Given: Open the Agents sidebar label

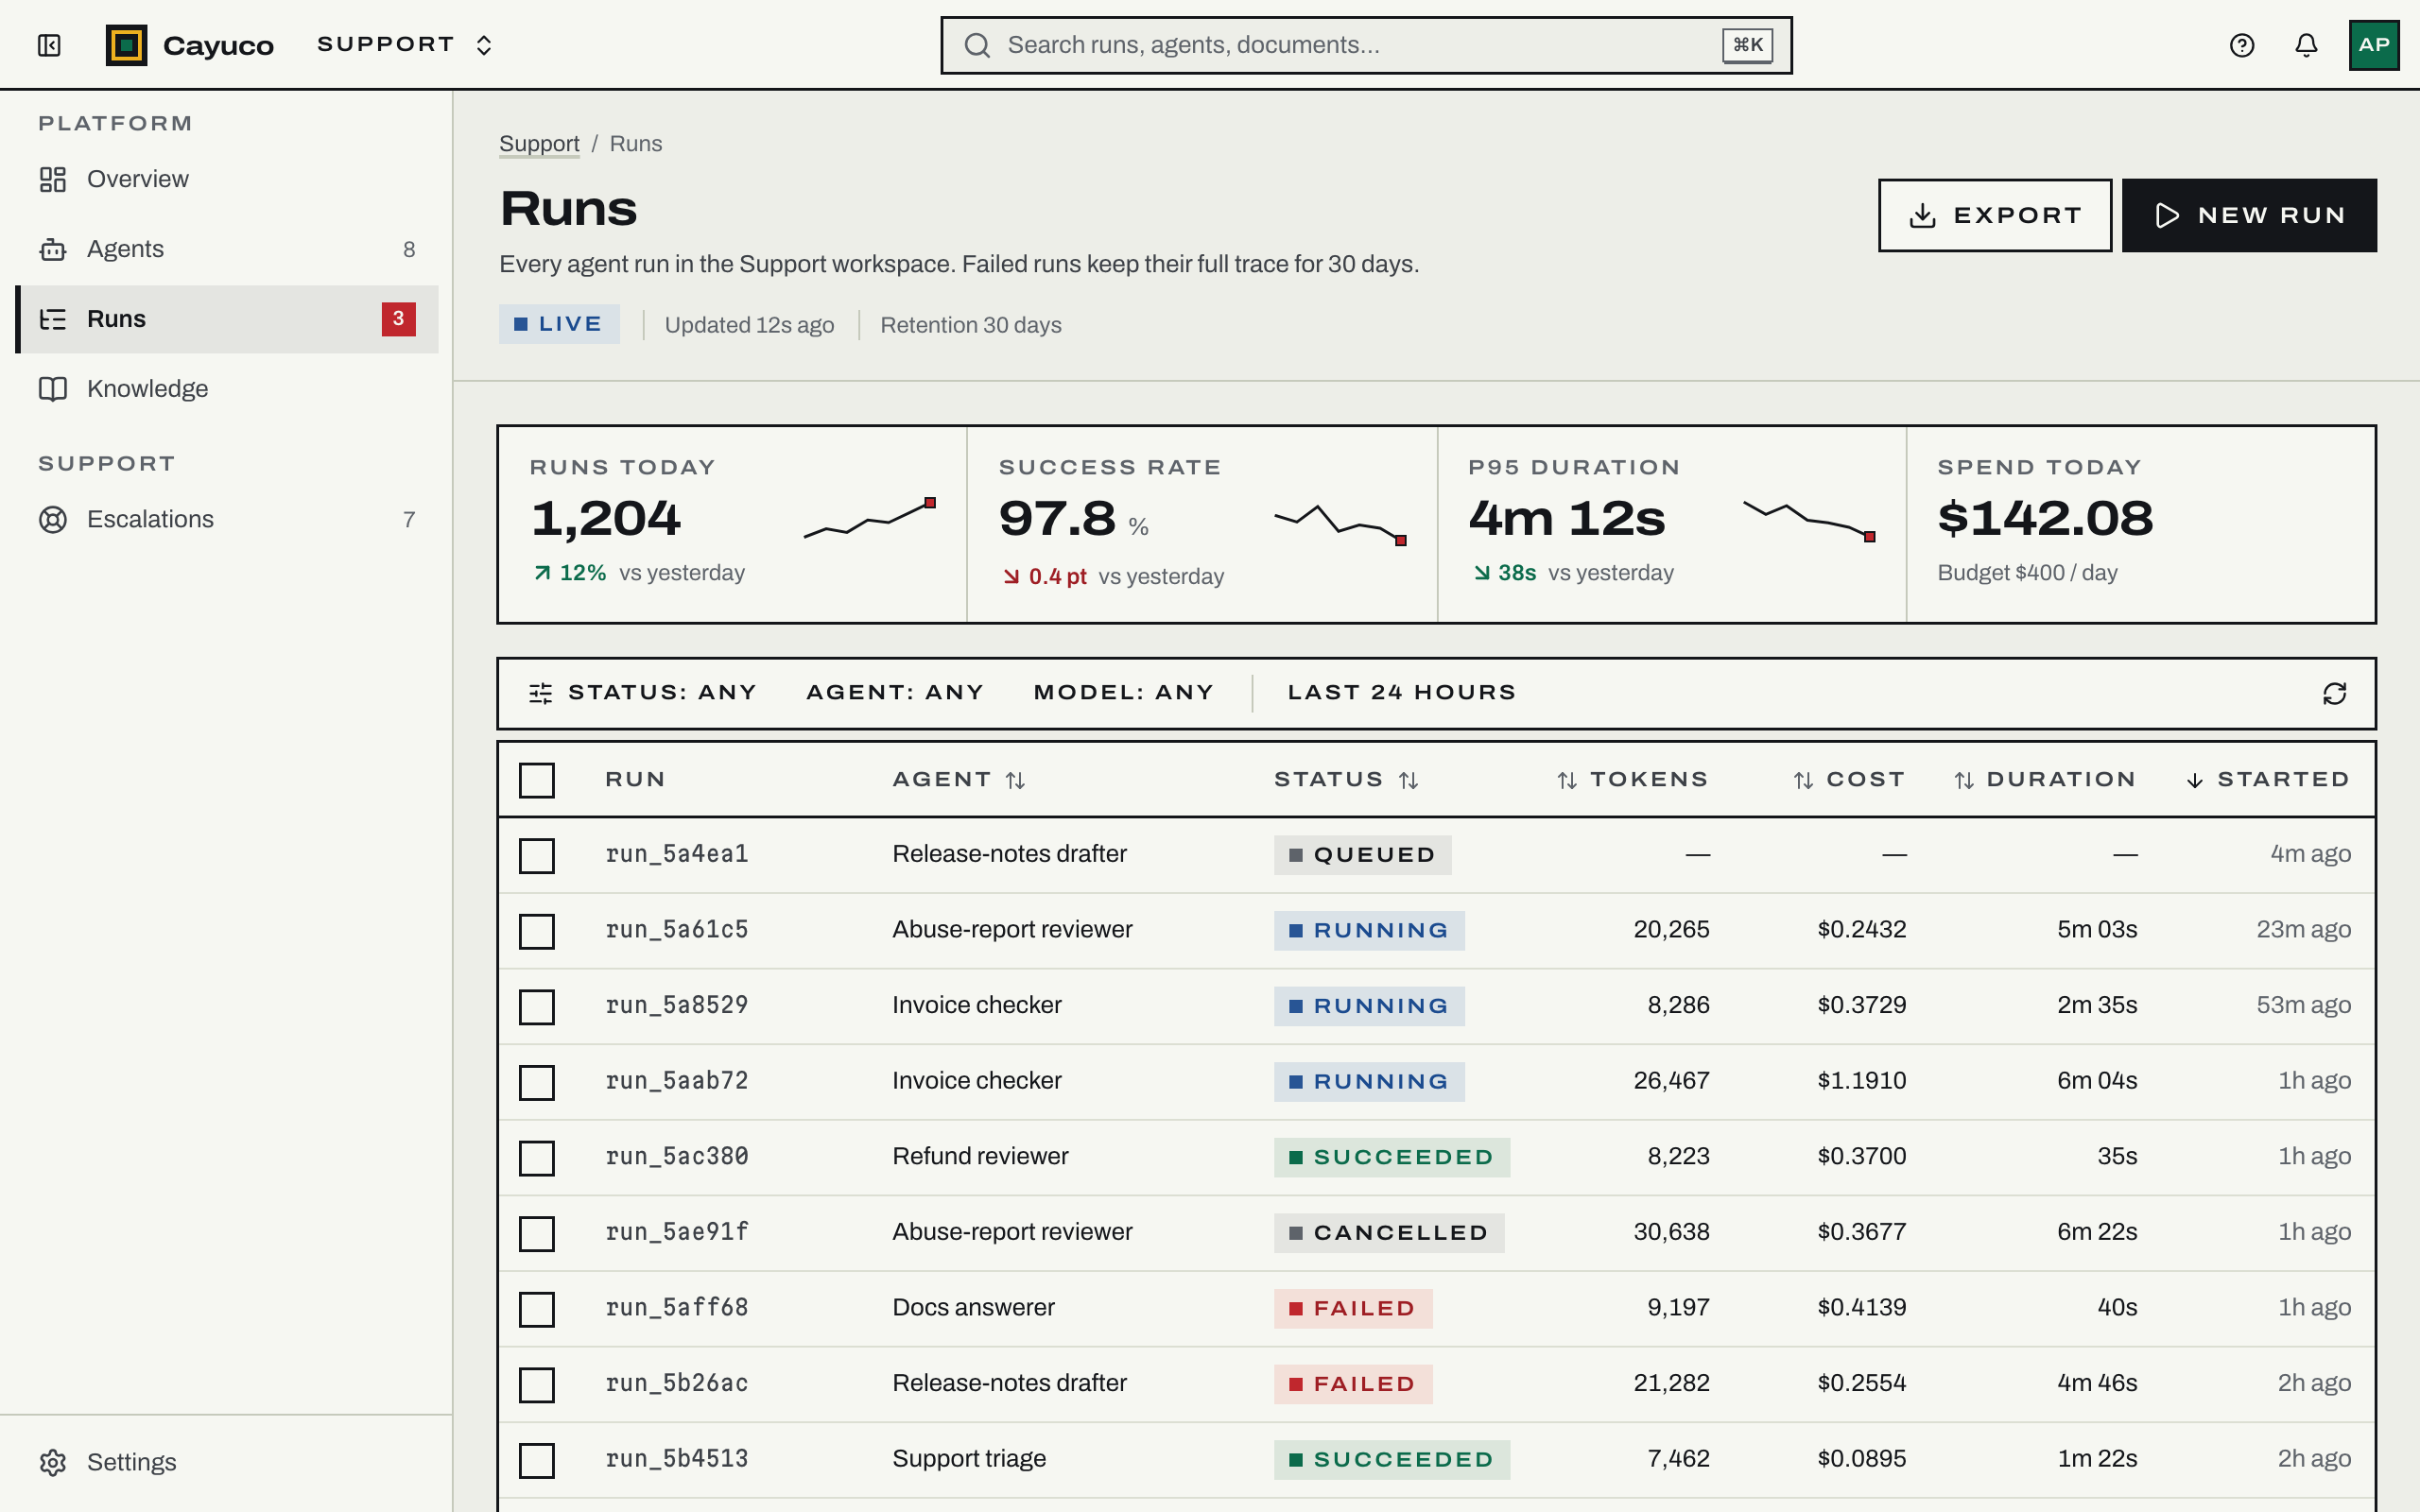Looking at the screenshot, I should [125, 249].
